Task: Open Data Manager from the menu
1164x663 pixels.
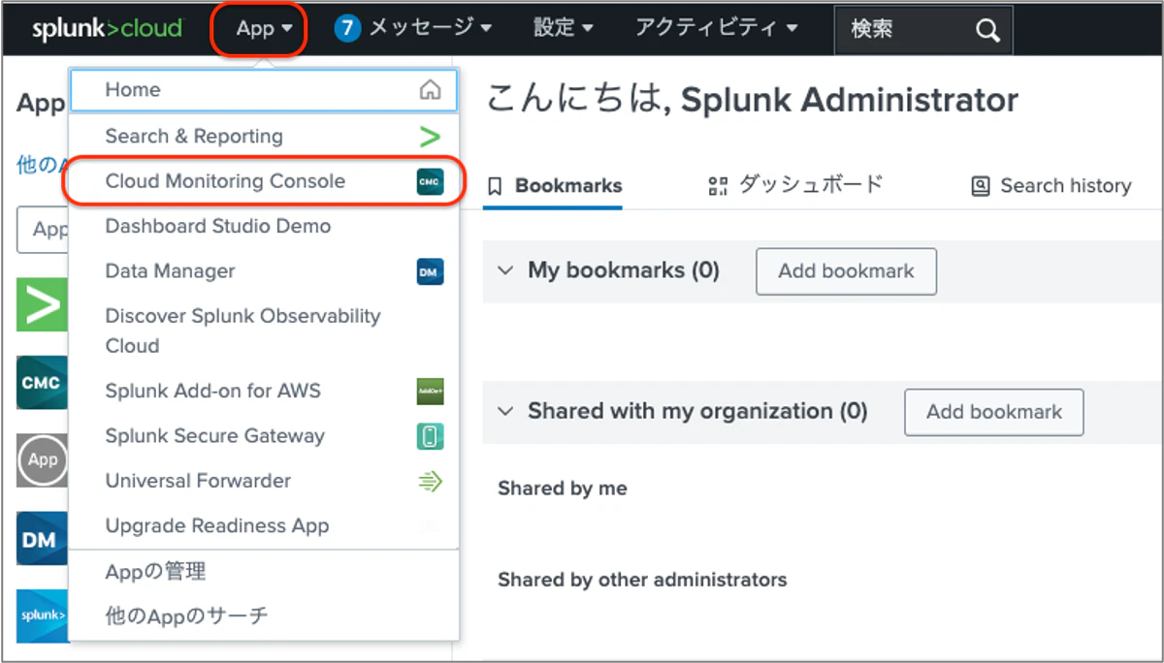Action: point(264,271)
